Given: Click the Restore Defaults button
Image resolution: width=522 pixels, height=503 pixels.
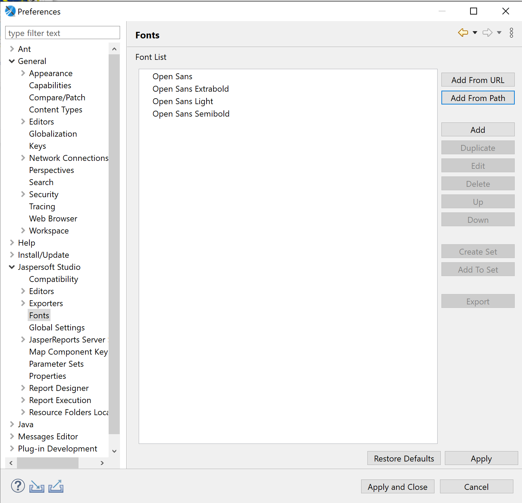Looking at the screenshot, I should coord(404,458).
